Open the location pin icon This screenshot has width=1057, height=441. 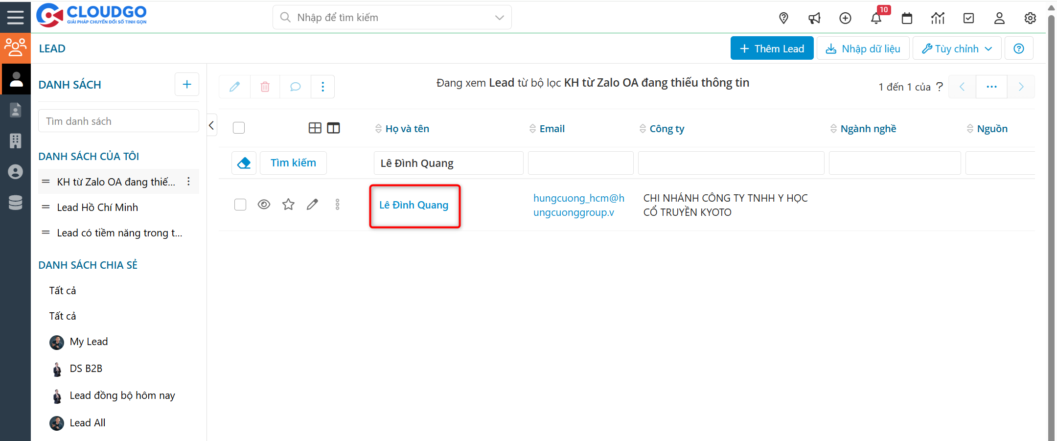783,19
